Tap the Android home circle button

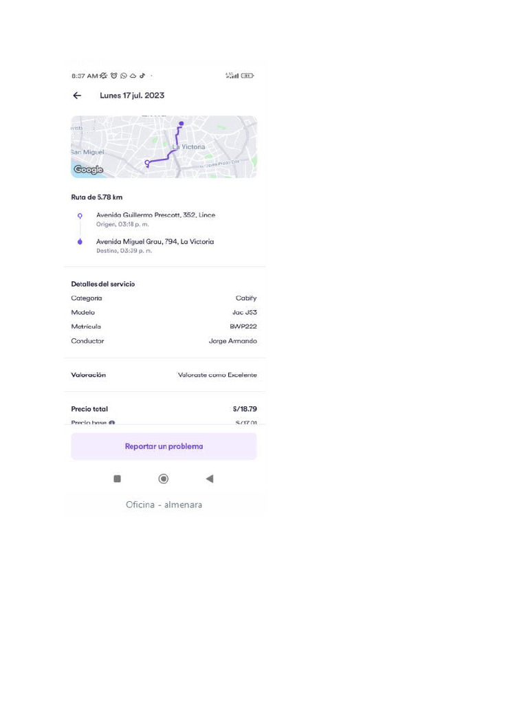(x=164, y=478)
